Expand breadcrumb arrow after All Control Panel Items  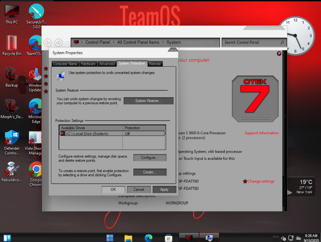click(x=163, y=42)
